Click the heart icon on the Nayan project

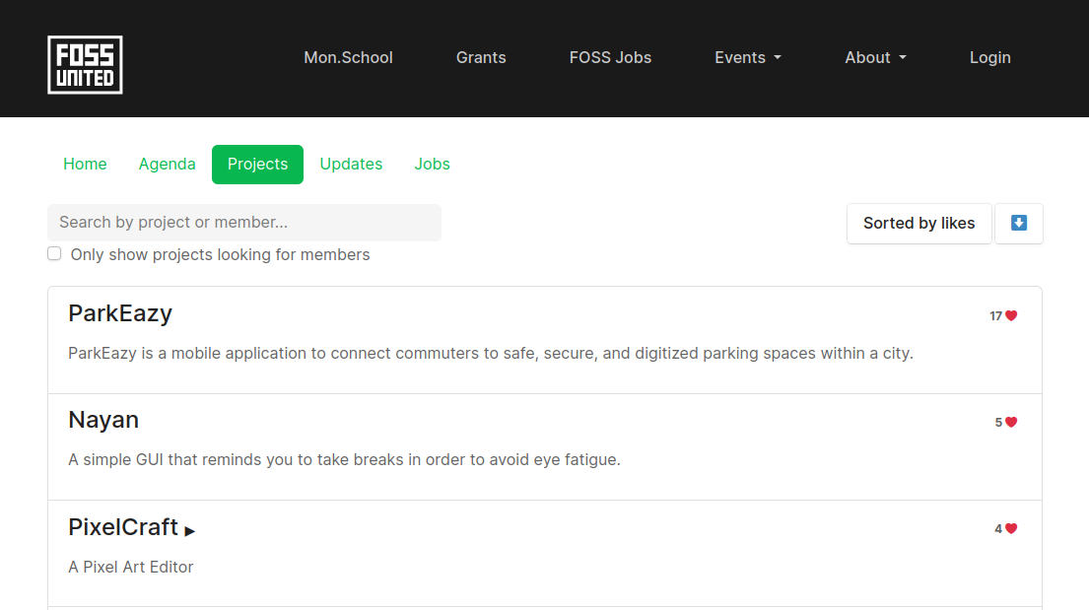pos(1012,422)
